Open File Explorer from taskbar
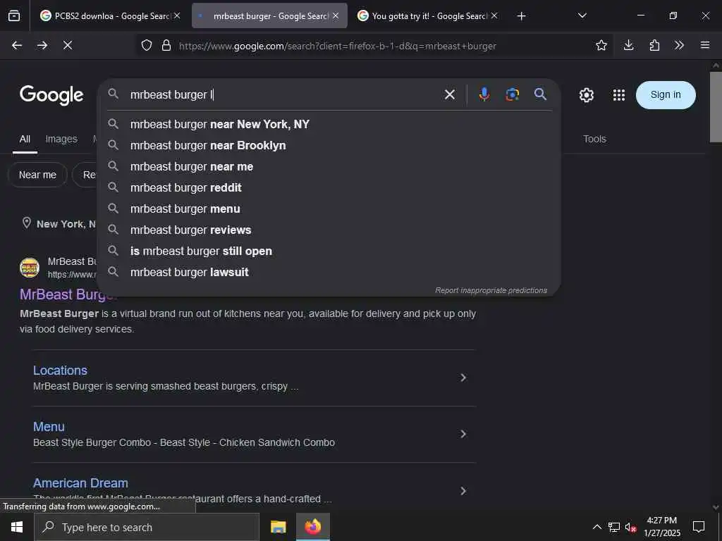722x541 pixels. click(x=278, y=527)
